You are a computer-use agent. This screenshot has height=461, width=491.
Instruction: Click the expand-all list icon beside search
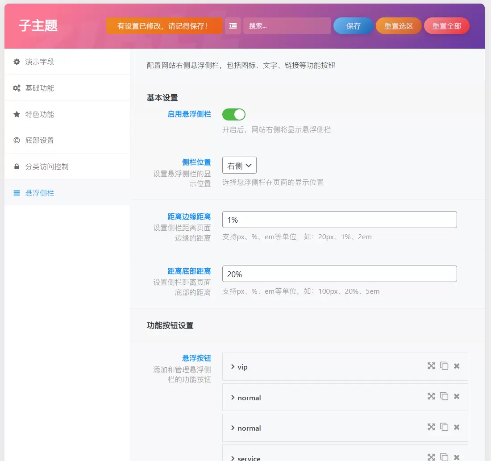[x=233, y=26]
